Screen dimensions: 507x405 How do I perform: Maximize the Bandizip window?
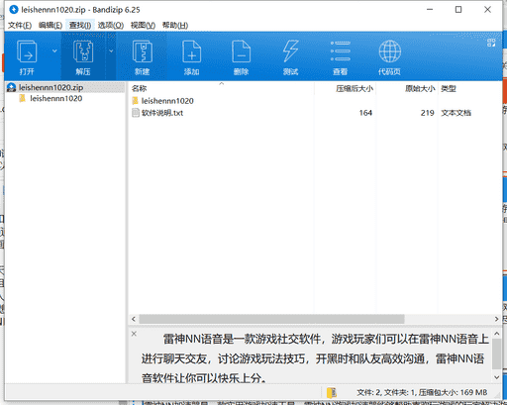point(458,10)
